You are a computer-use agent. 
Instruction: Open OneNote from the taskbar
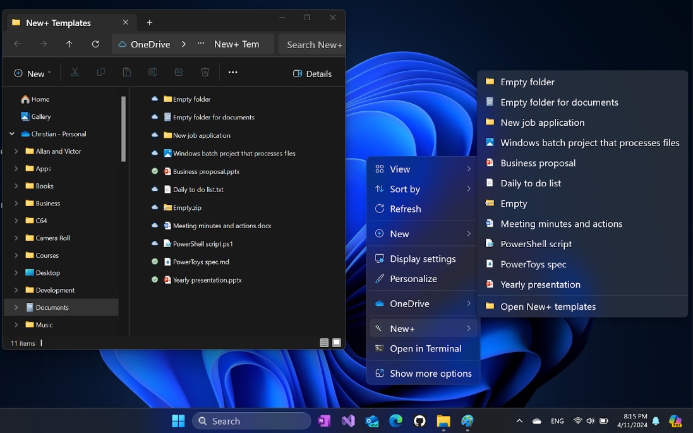pyautogui.click(x=324, y=420)
